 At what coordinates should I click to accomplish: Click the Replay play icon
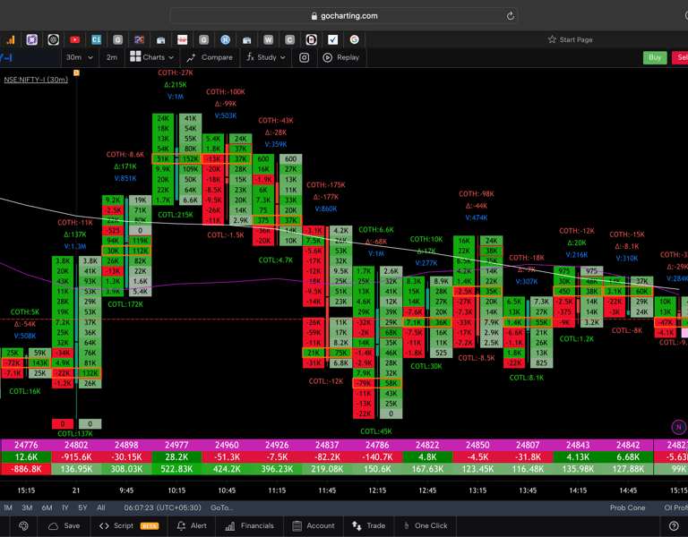327,57
